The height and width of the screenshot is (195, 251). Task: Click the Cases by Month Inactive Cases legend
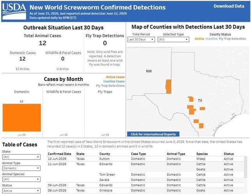click(x=114, y=82)
